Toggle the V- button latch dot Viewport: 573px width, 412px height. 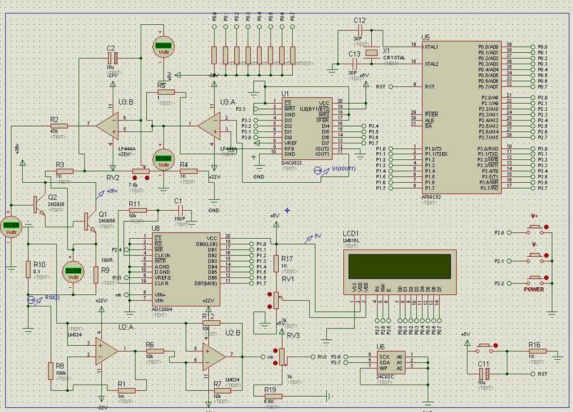coord(546,255)
